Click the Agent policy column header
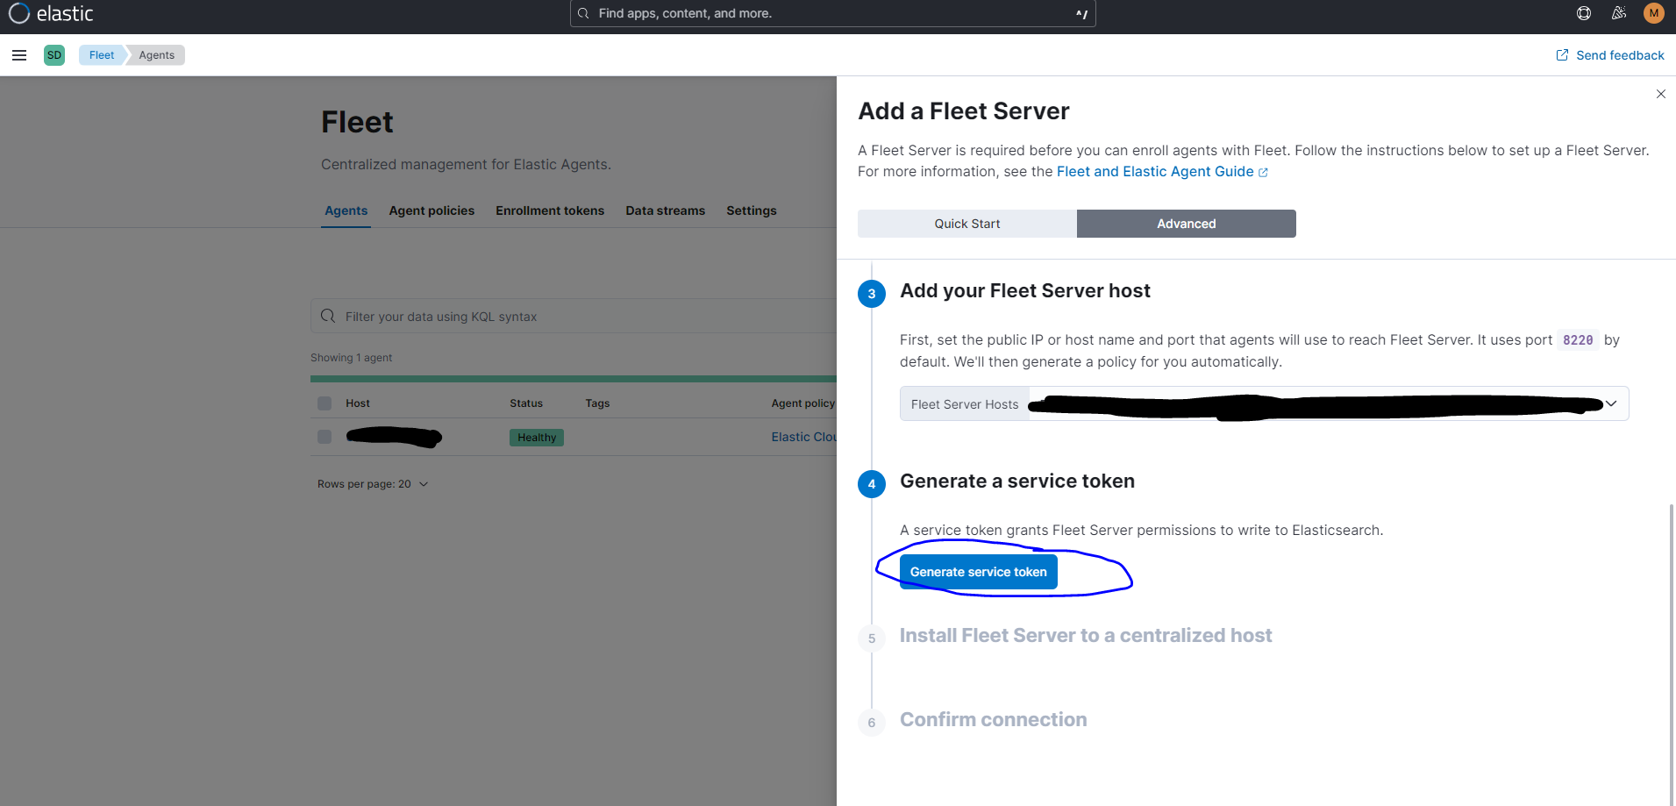Screen dimensions: 1676x806 [x=803, y=403]
